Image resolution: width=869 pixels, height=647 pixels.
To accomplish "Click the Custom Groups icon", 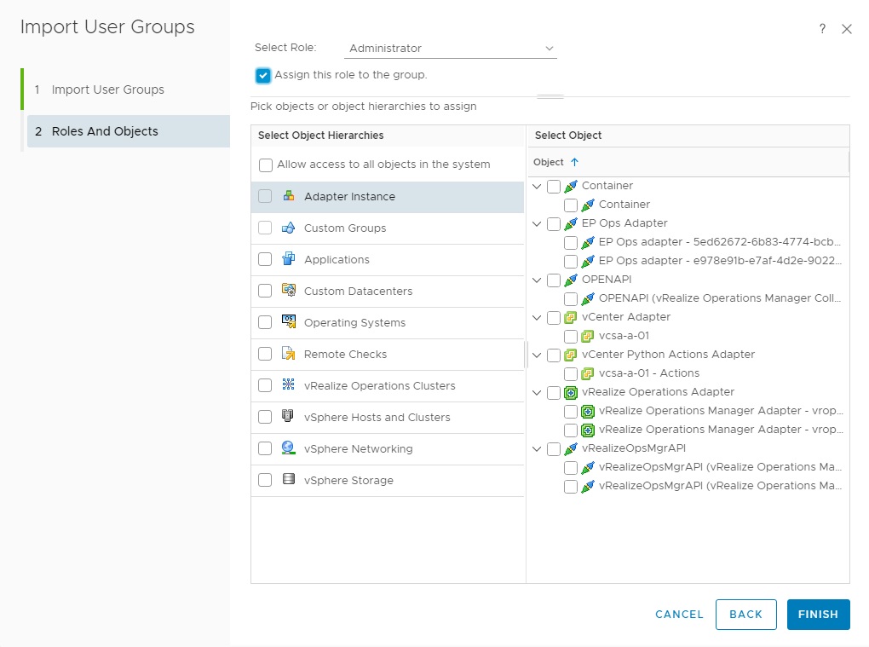I will (x=288, y=228).
